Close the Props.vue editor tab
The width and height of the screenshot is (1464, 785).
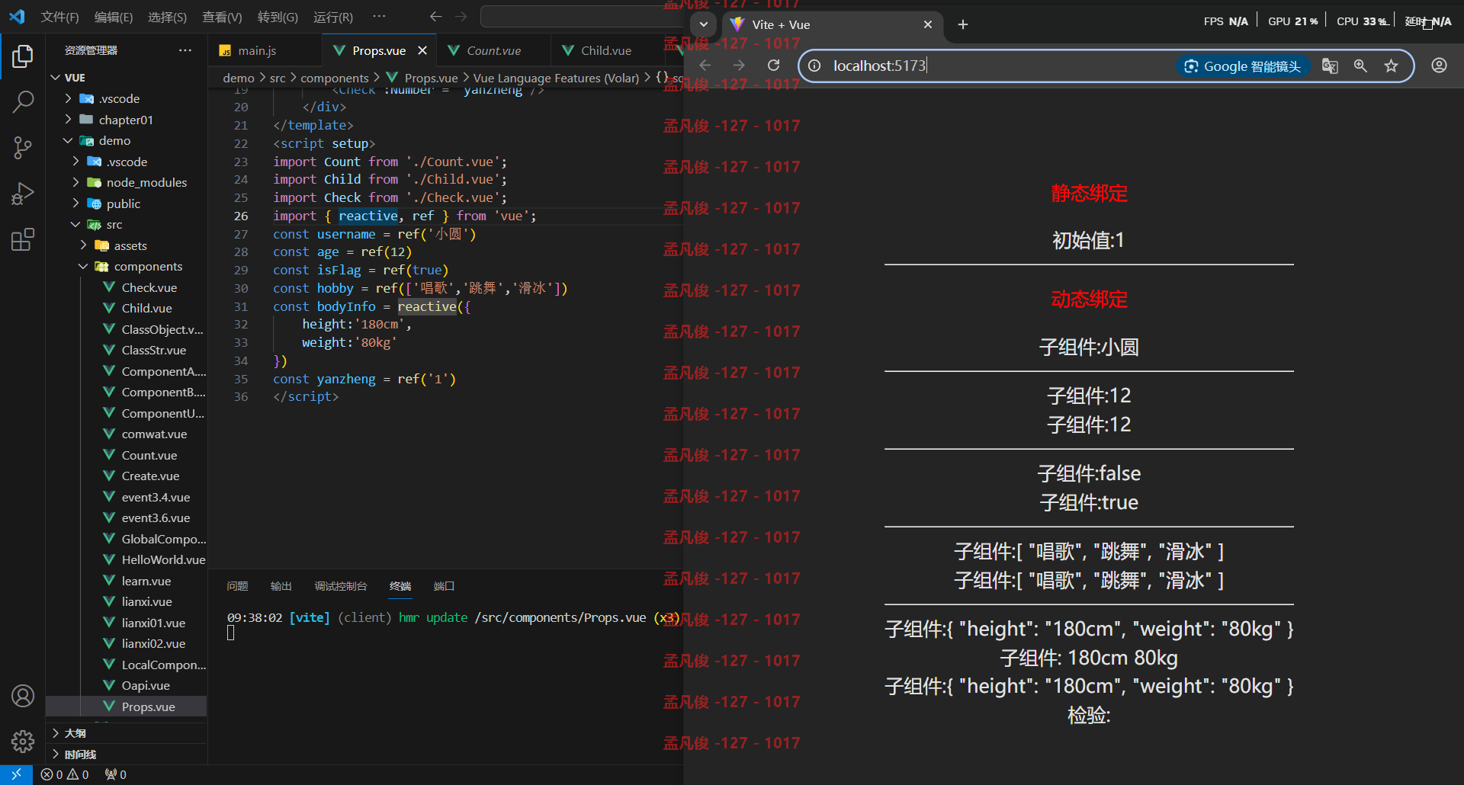point(422,50)
